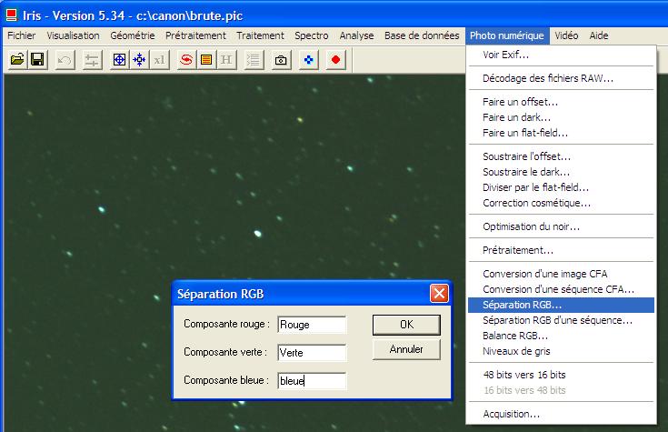Open the Fichier menu
668x432 pixels.
tap(22, 35)
